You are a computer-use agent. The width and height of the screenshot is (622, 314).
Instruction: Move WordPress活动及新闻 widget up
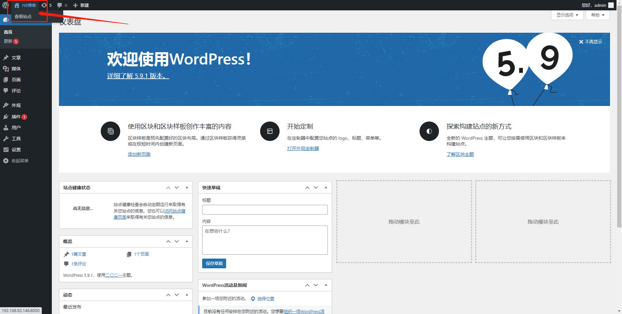(x=307, y=285)
